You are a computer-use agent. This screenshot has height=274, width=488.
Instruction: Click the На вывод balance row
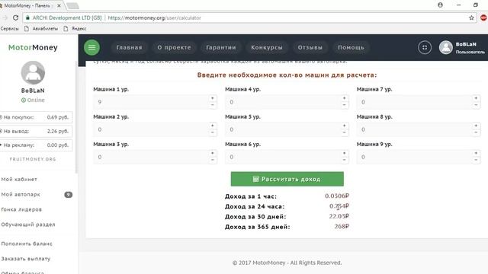click(x=36, y=131)
